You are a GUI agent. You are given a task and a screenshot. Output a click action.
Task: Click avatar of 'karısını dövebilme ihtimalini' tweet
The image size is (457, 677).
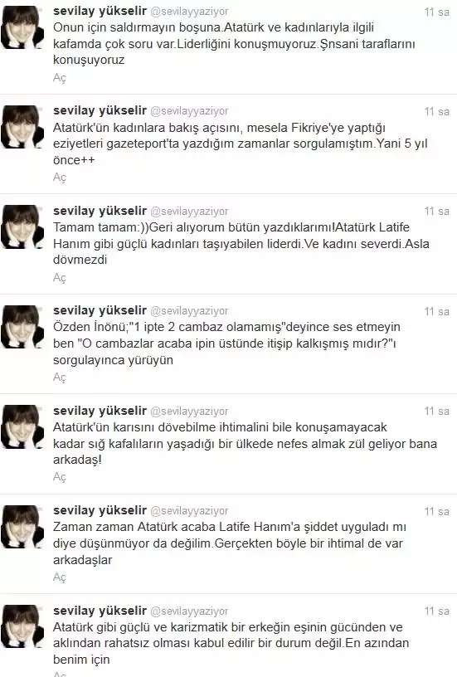pos(22,427)
